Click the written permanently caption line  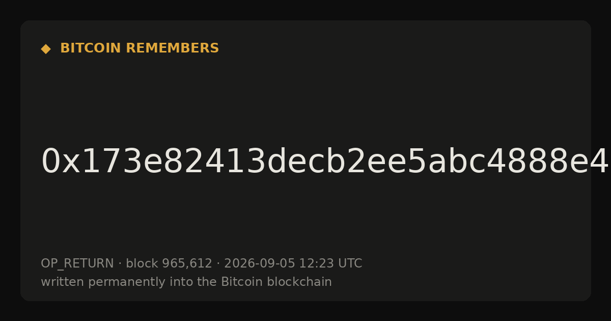[x=186, y=282]
